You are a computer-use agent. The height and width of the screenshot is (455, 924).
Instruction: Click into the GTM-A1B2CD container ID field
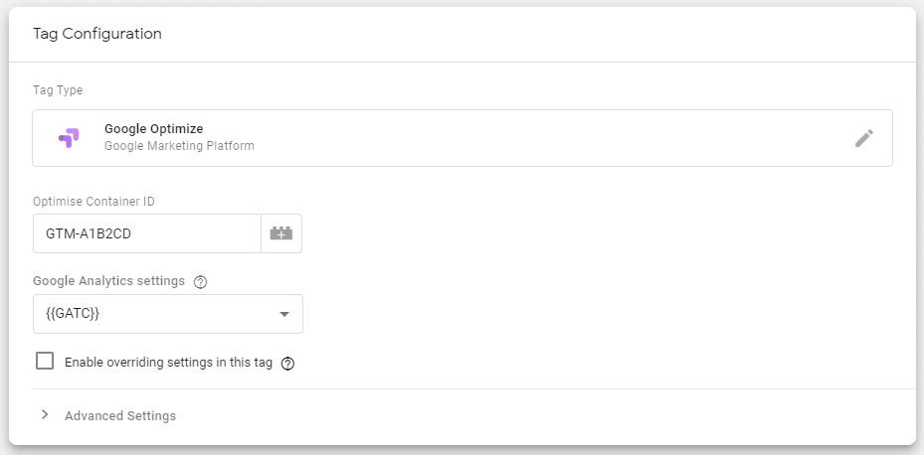tap(147, 233)
